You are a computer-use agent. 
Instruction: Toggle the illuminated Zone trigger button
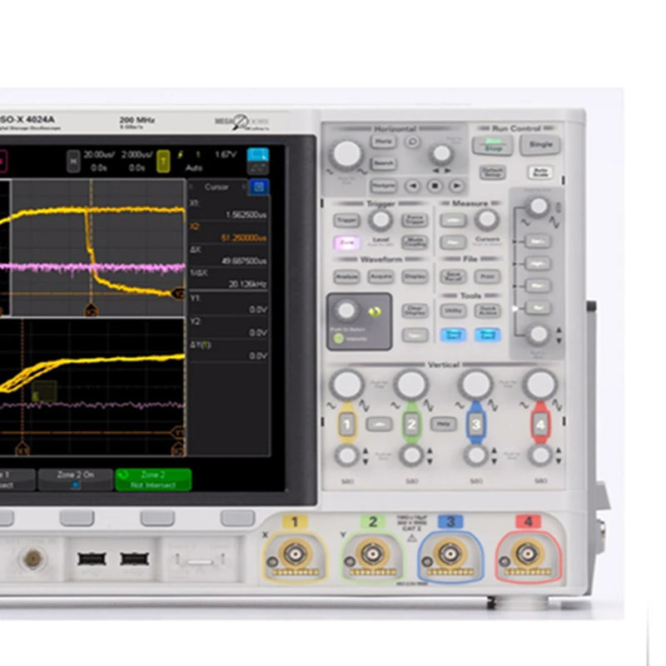coord(346,242)
